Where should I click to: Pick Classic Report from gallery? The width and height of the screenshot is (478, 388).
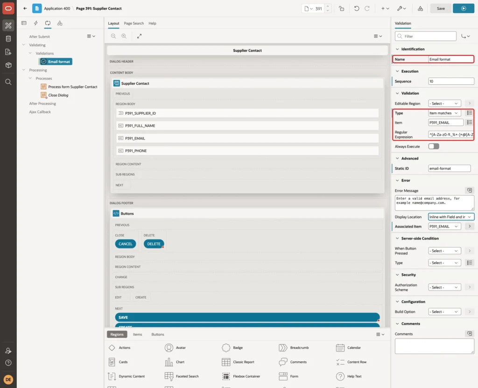[238, 362]
